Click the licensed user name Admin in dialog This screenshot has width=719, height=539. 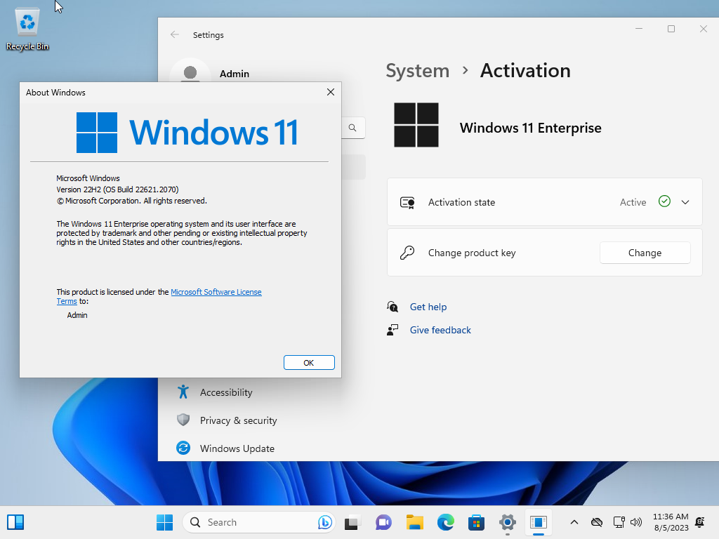[x=77, y=315]
